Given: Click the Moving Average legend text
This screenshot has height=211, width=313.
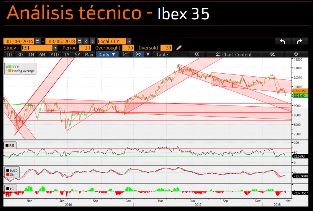Looking at the screenshot, I should tap(23, 71).
